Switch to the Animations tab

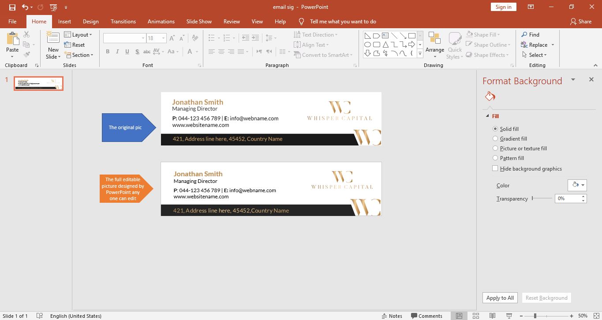pos(161,21)
